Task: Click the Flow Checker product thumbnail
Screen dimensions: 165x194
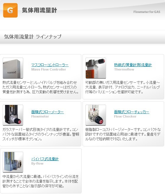Action: click(x=96, y=115)
